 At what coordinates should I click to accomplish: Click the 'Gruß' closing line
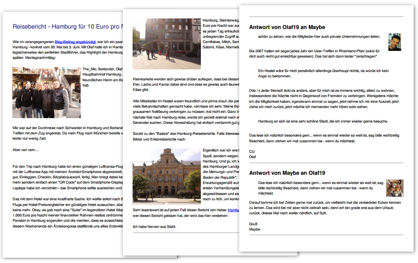click(x=253, y=224)
